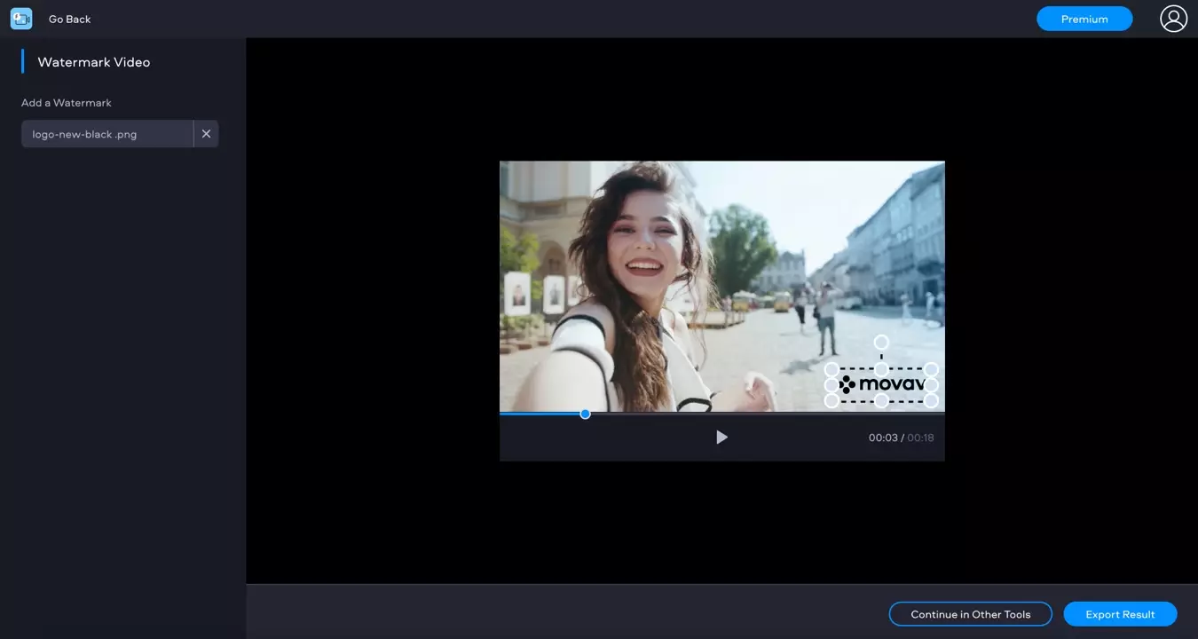Click the top-right watermark resize handle
This screenshot has width=1198, height=639.
point(931,369)
